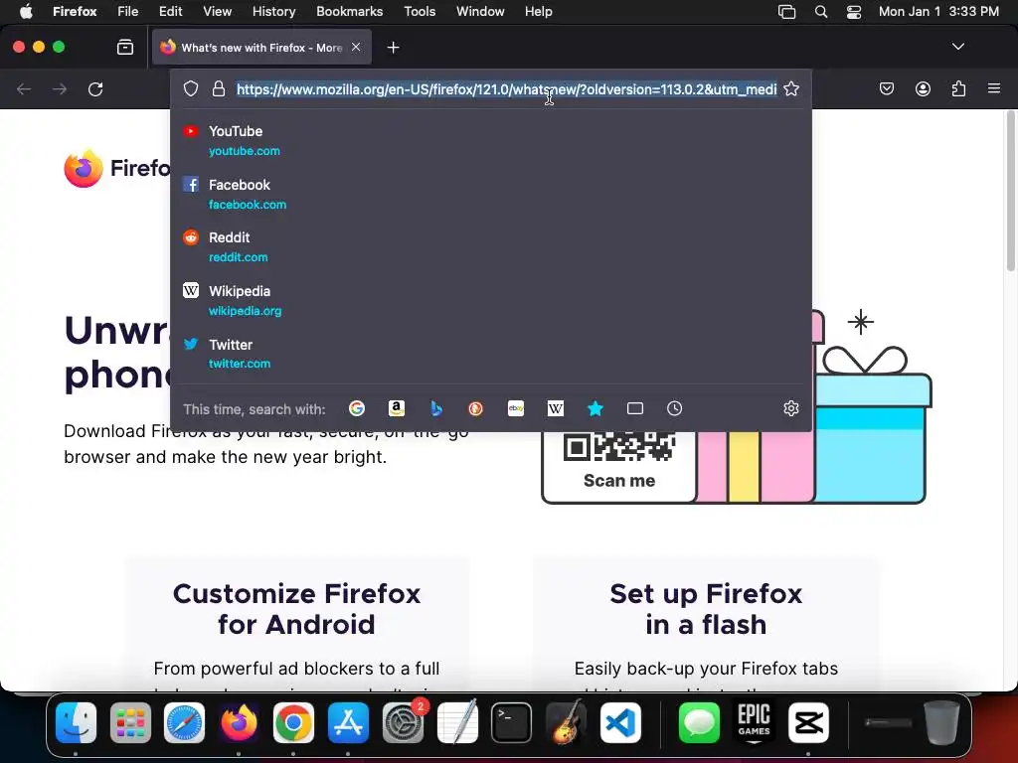This screenshot has height=763, width=1018.
Task: Launch CapCut from the Dock
Action: [x=808, y=722]
